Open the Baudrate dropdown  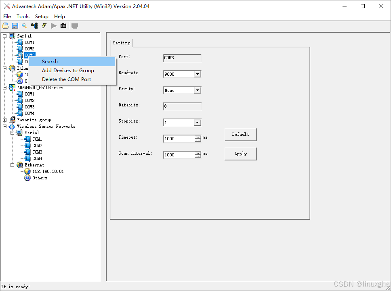coord(197,74)
